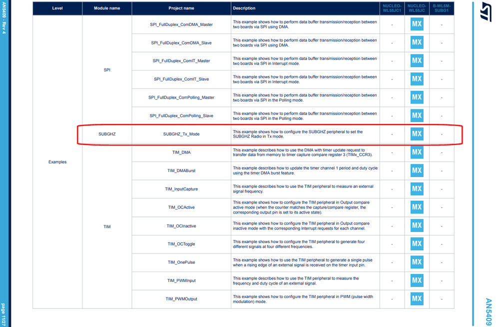Select project name SPI_FullDuplex_ComPolling_Slave

point(181,115)
